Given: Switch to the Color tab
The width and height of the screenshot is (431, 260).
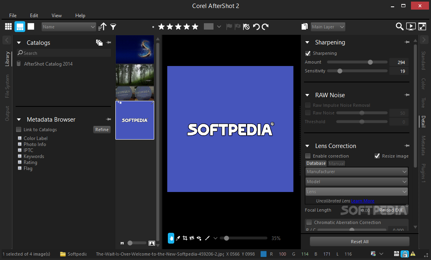Looking at the screenshot, I should pos(423,84).
